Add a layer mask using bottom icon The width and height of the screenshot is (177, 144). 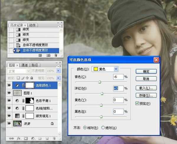(26, 138)
